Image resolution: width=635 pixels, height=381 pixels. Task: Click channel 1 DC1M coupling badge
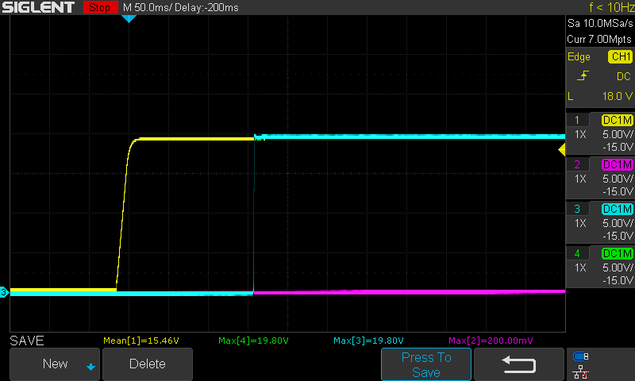point(618,120)
